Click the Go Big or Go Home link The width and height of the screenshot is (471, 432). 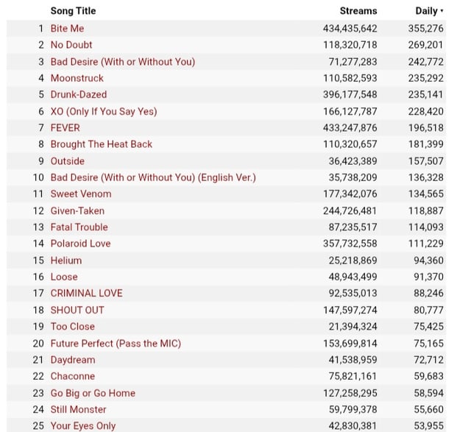coord(93,393)
